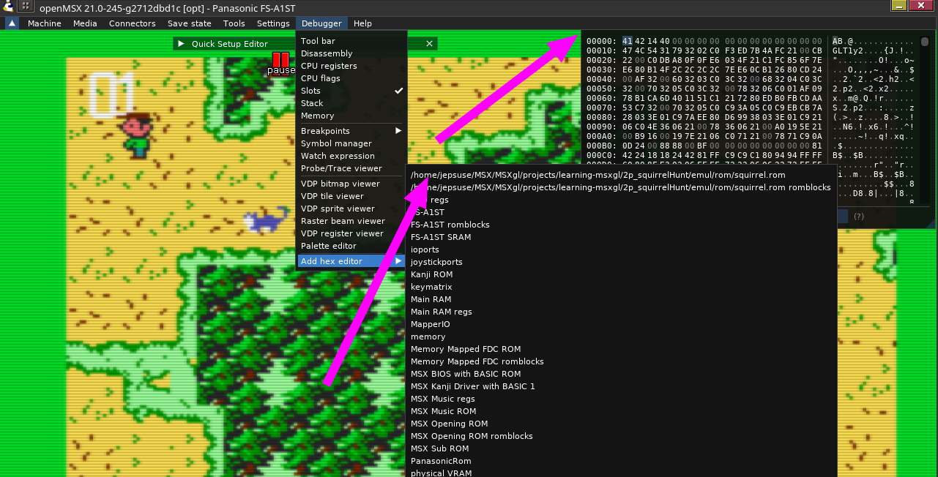Open the Settings menu
938x477 pixels.
pos(273,23)
